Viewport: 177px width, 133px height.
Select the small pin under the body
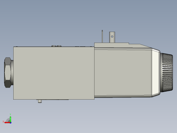point(40,101)
